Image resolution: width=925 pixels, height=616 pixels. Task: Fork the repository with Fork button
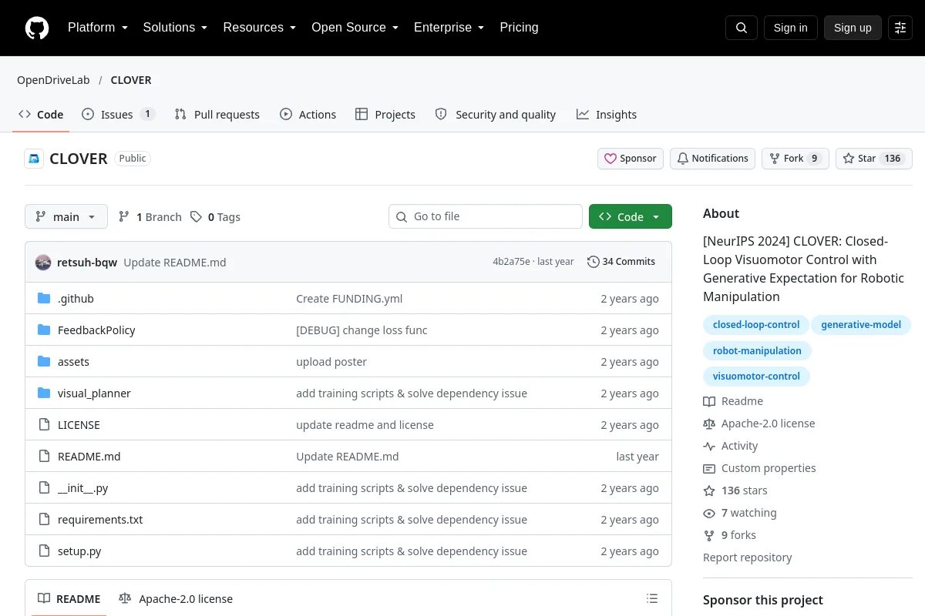pyautogui.click(x=795, y=159)
